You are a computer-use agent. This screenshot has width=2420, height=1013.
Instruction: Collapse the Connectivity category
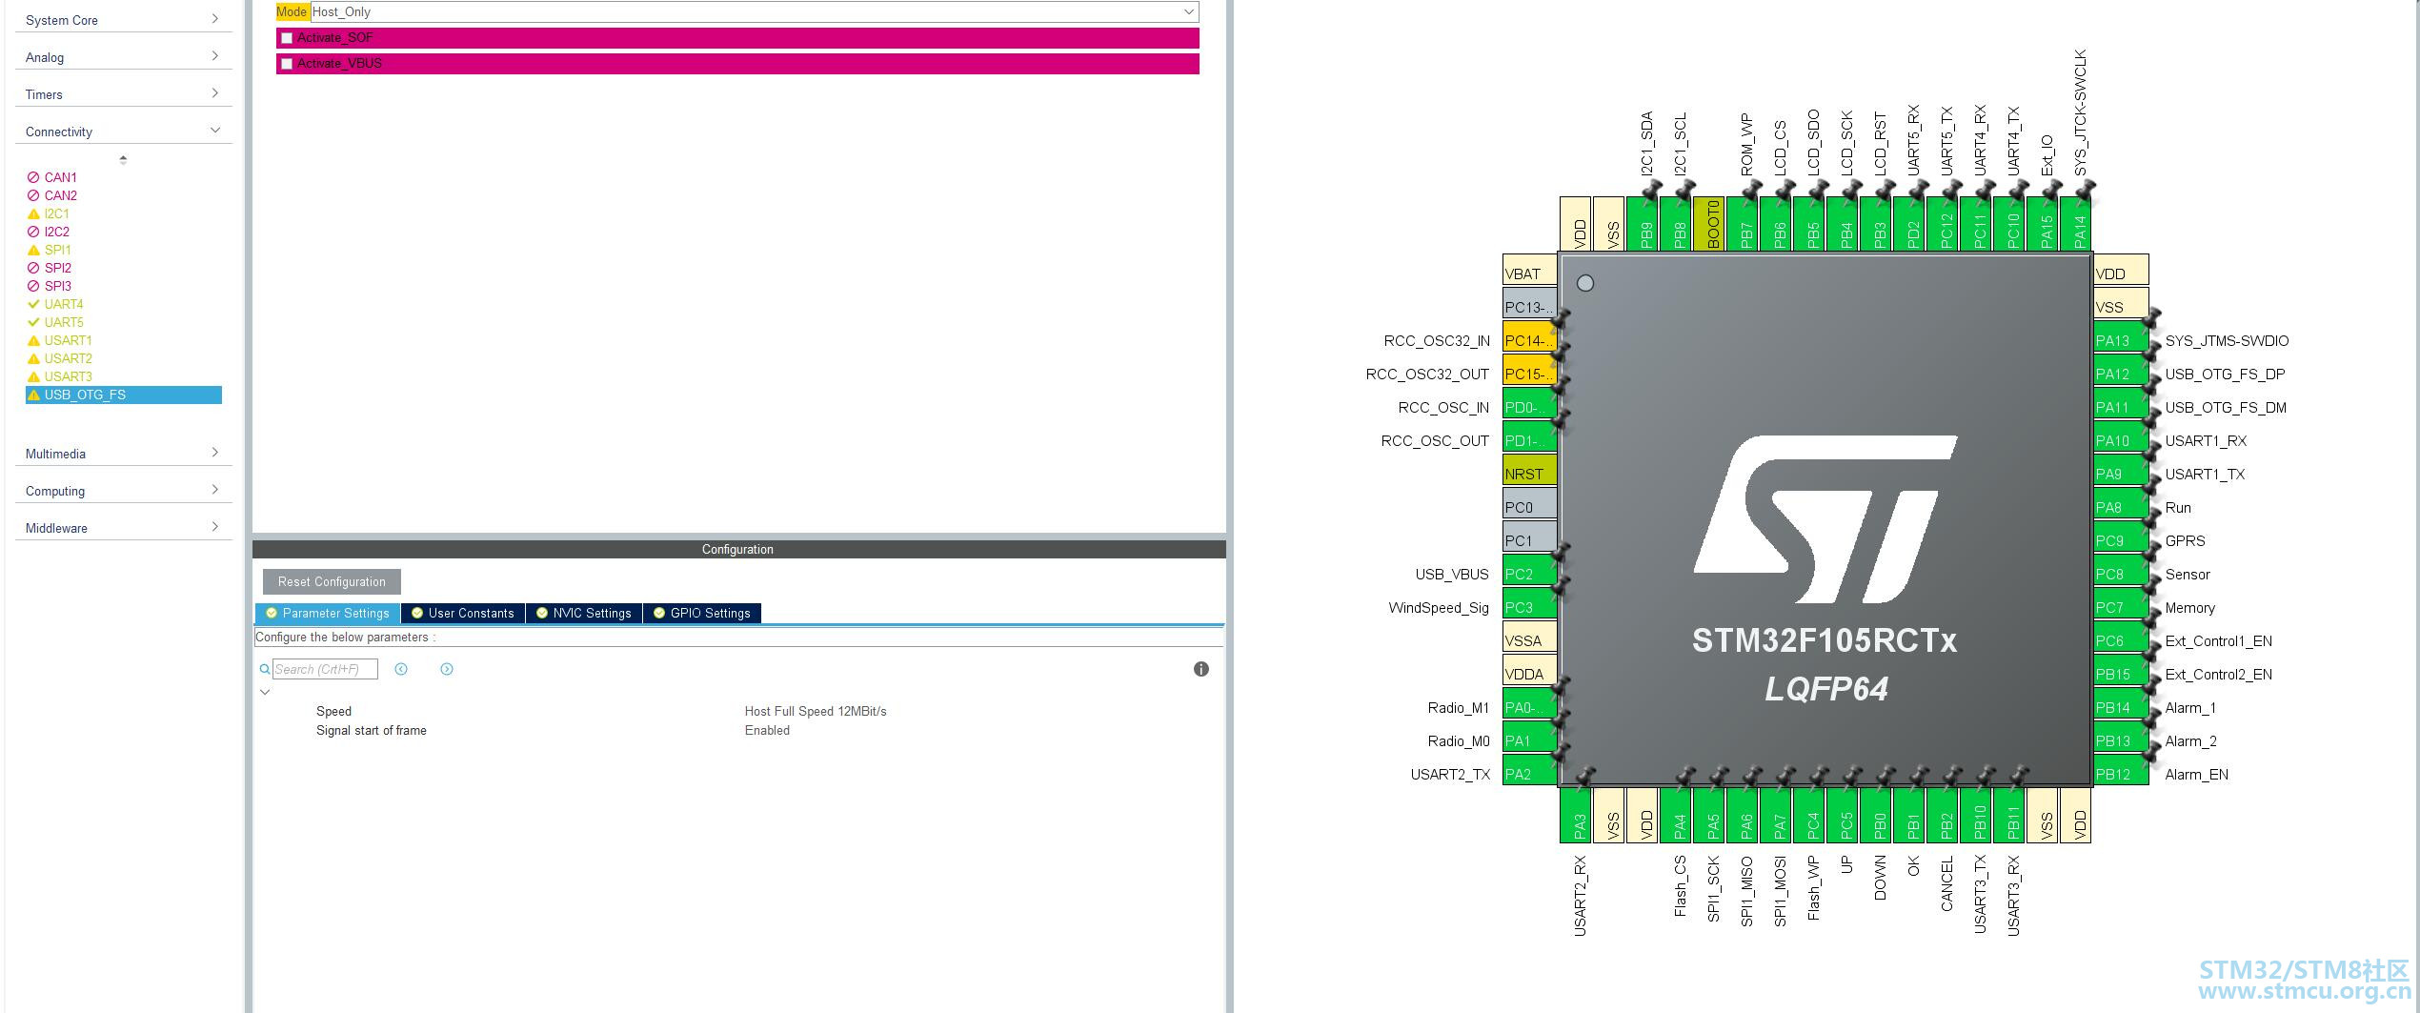point(123,131)
